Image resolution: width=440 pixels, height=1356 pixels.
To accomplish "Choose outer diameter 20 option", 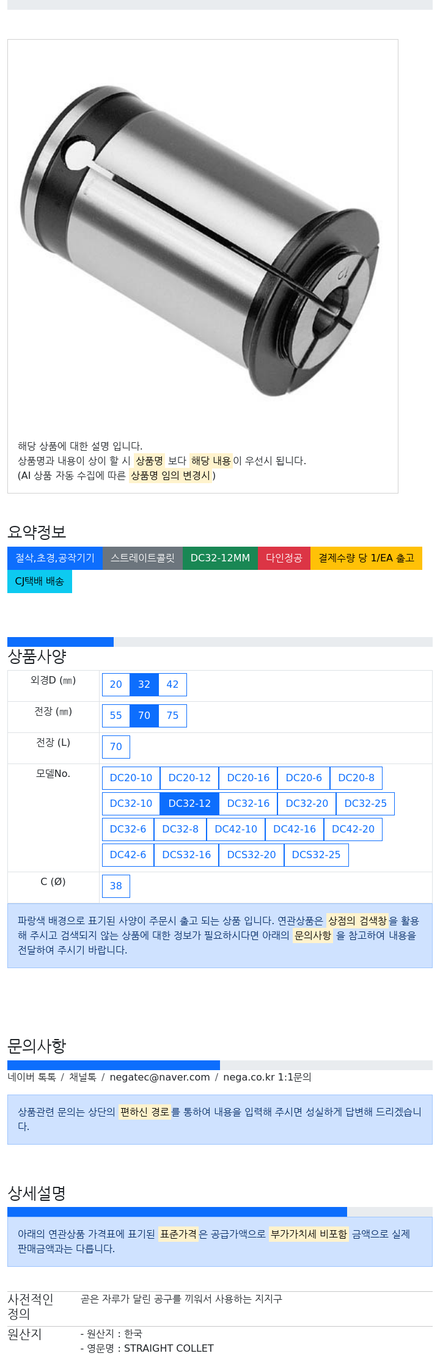I will click(x=116, y=684).
